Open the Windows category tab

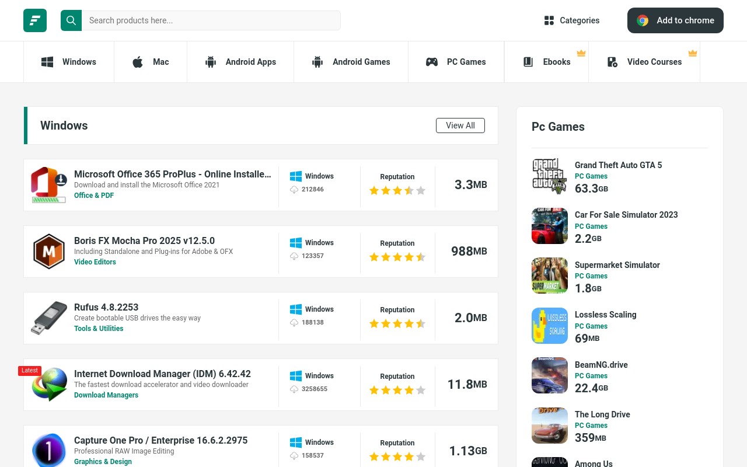(69, 62)
